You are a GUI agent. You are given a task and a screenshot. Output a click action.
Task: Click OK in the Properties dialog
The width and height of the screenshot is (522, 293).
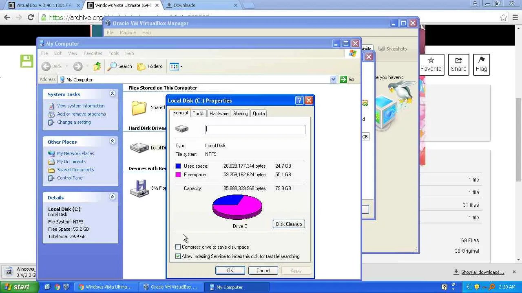tap(230, 271)
